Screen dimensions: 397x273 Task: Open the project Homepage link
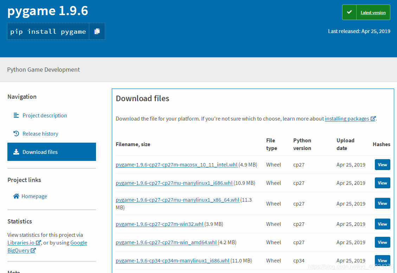(x=34, y=196)
